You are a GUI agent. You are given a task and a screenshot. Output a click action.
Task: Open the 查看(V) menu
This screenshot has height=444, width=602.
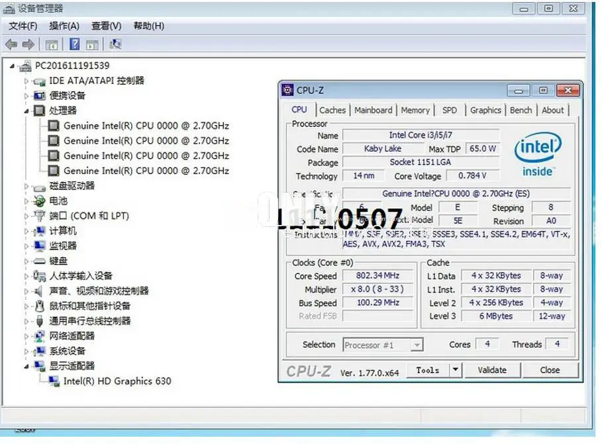[x=107, y=26]
